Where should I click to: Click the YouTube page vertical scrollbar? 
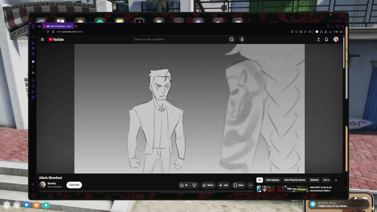click(343, 53)
